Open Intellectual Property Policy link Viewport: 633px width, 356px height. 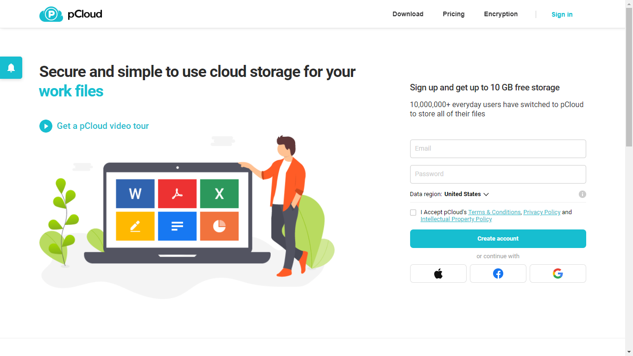[x=456, y=219]
